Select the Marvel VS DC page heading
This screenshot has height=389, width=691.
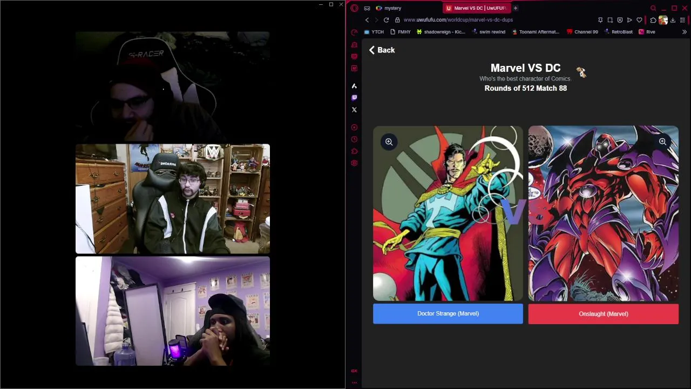(x=525, y=68)
